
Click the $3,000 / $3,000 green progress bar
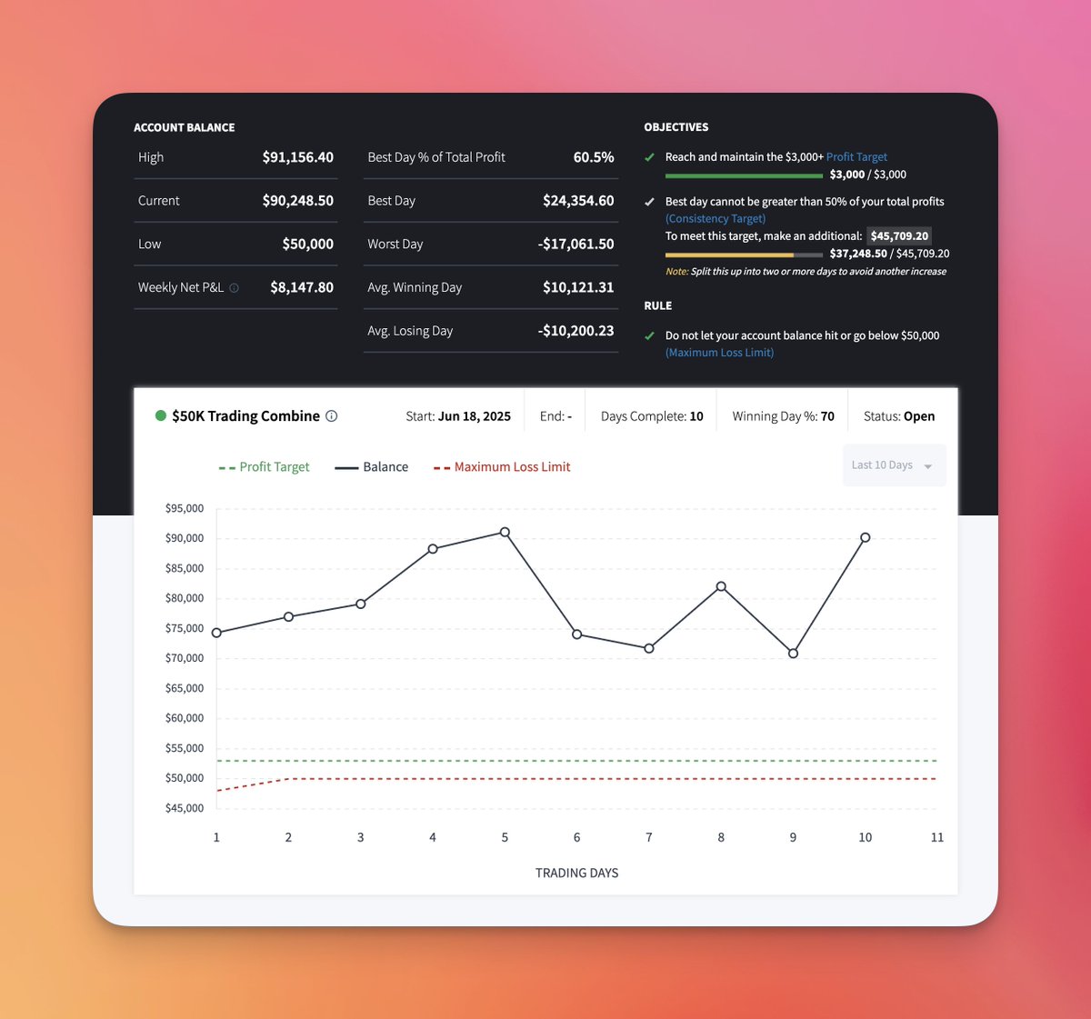[744, 175]
